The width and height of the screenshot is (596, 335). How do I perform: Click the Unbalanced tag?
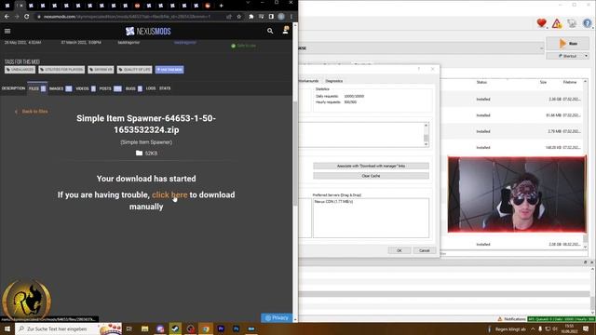pos(20,70)
